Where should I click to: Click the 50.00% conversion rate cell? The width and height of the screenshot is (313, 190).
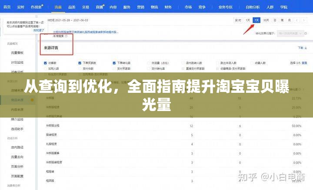296,126
